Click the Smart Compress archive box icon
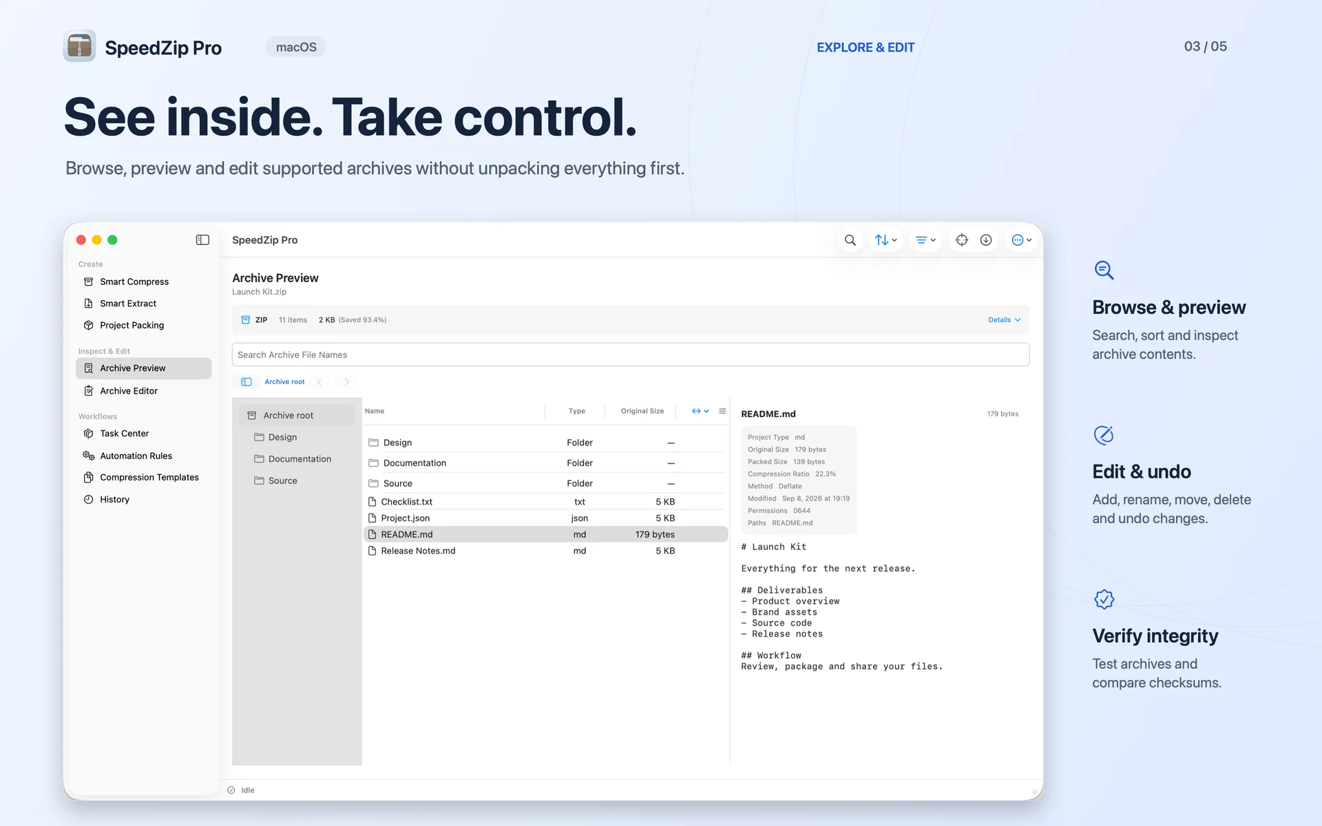1322x826 pixels. coord(89,282)
